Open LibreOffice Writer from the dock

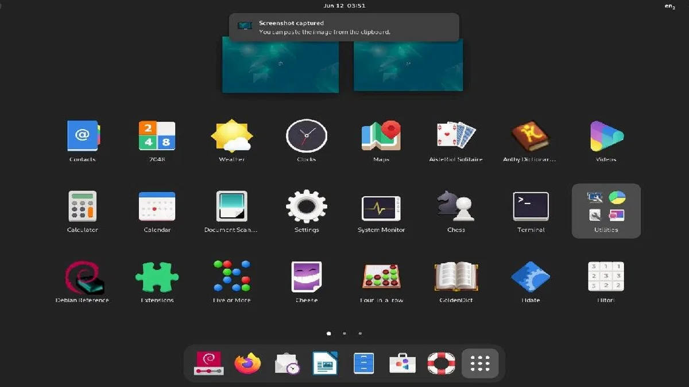(325, 363)
